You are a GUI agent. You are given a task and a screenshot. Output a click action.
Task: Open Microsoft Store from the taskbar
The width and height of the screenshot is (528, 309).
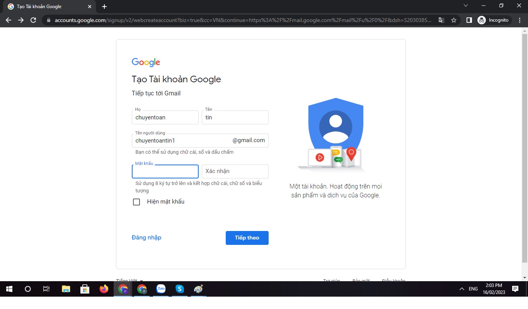(85, 289)
